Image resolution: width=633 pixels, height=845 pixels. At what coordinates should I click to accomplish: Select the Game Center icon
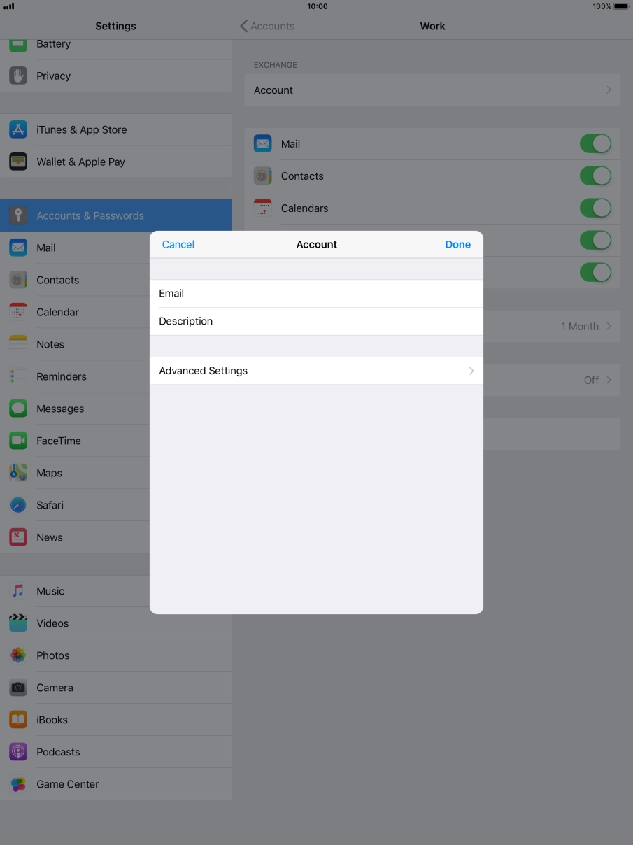point(17,783)
